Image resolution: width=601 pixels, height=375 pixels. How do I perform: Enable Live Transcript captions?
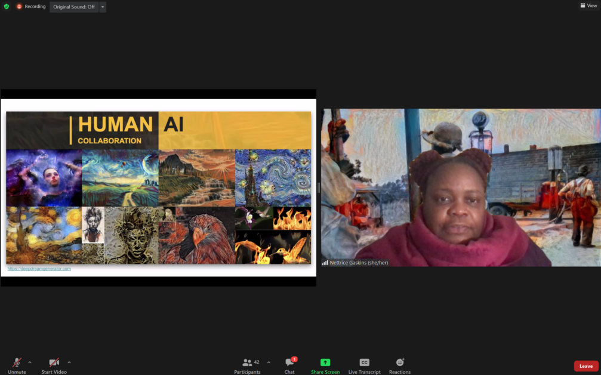(364, 366)
